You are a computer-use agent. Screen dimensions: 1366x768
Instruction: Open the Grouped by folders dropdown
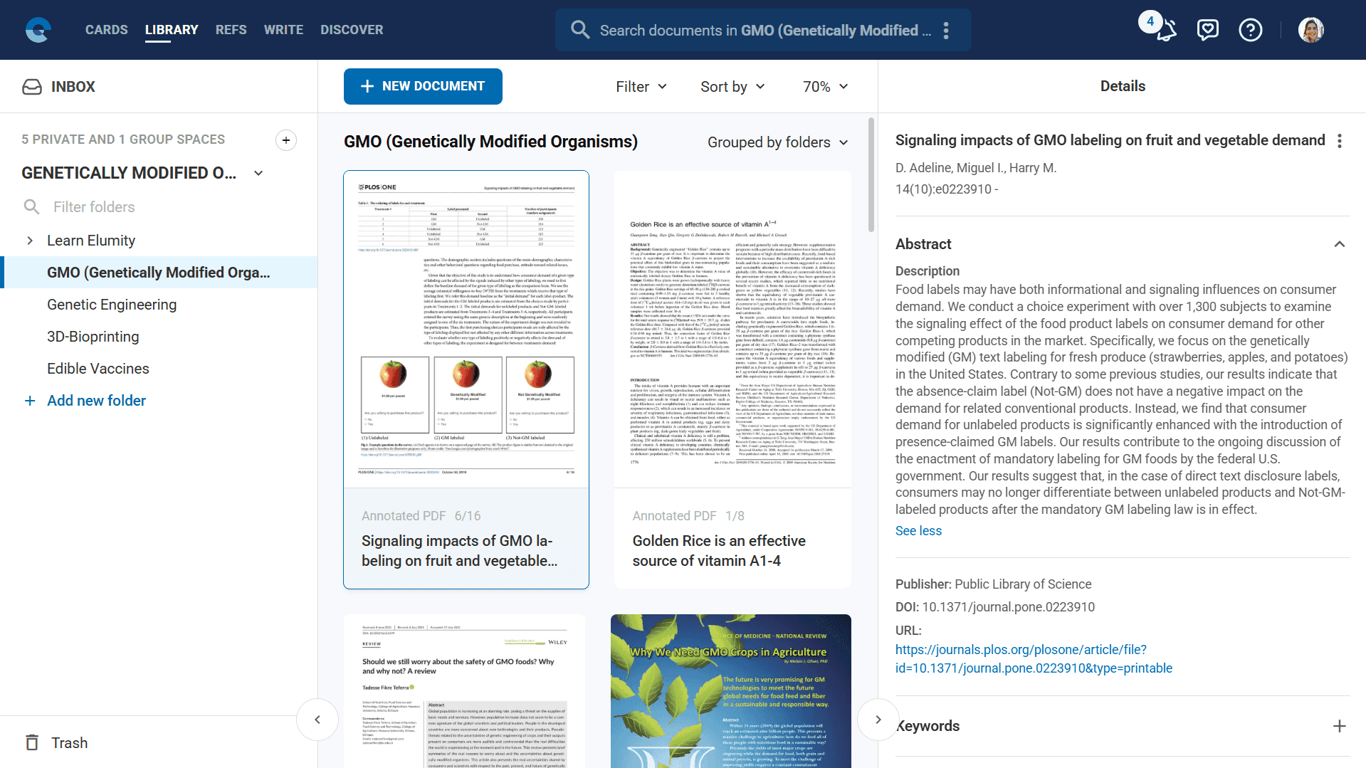click(x=777, y=142)
